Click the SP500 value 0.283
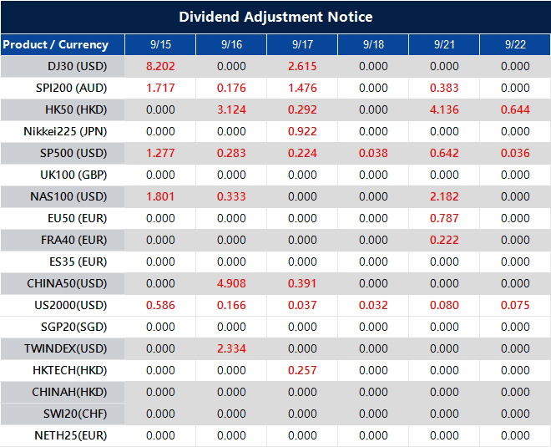The width and height of the screenshot is (551, 447). click(x=231, y=154)
